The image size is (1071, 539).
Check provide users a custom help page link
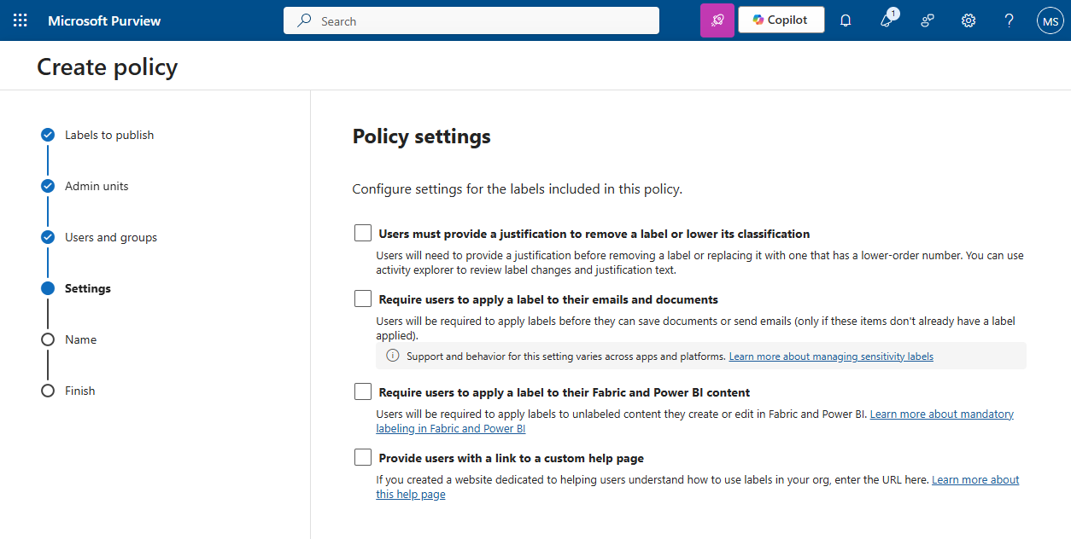[x=362, y=457]
